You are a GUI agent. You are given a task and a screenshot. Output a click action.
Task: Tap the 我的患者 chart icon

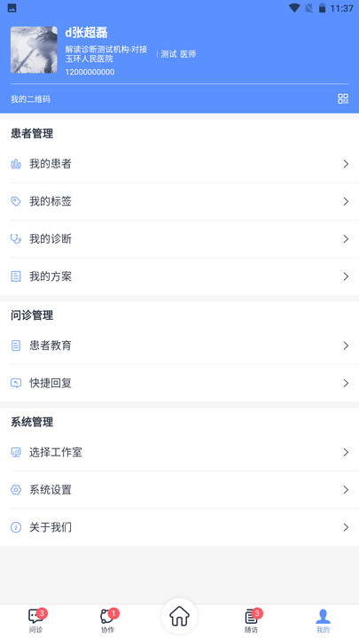pyautogui.click(x=16, y=164)
